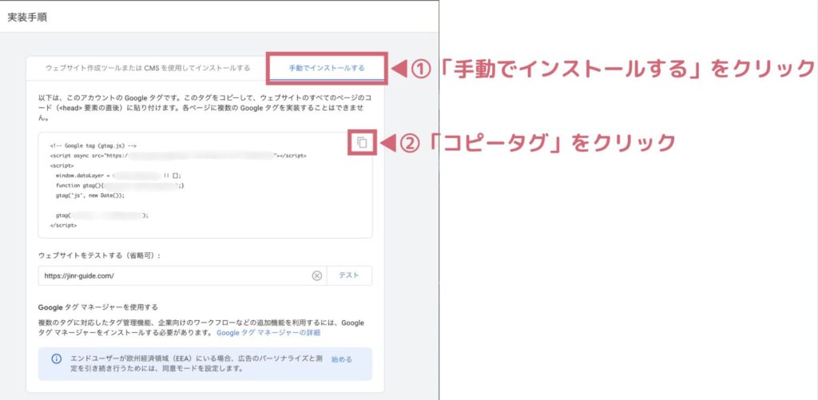
Task: Click the Google tag code snippet box
Action: (x=205, y=185)
